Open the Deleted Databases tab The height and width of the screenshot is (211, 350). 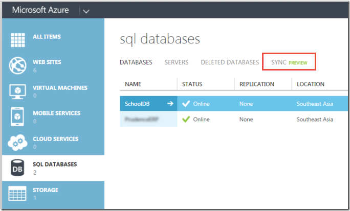coord(230,62)
